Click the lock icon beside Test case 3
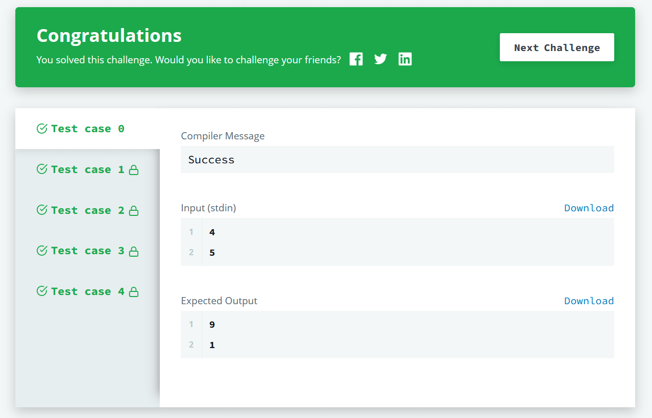This screenshot has height=418, width=652. point(134,251)
